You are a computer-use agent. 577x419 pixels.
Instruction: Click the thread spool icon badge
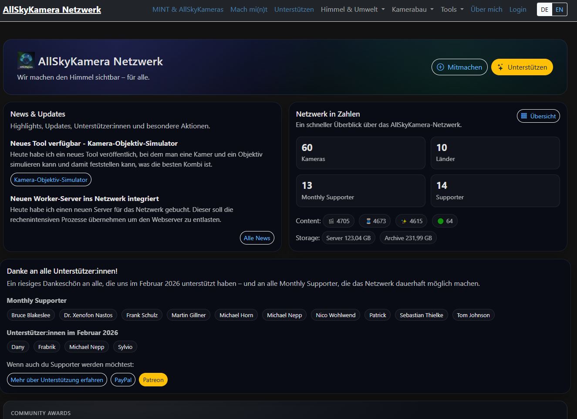click(x=368, y=221)
